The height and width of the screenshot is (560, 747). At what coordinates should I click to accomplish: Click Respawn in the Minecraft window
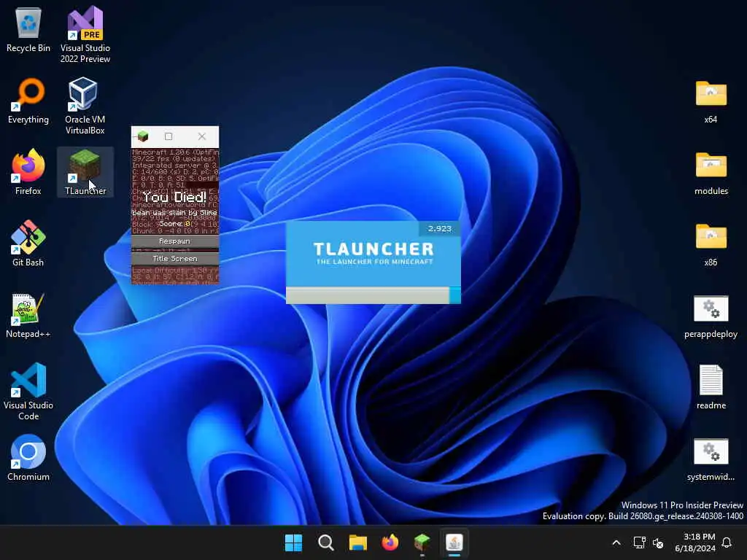tap(175, 241)
